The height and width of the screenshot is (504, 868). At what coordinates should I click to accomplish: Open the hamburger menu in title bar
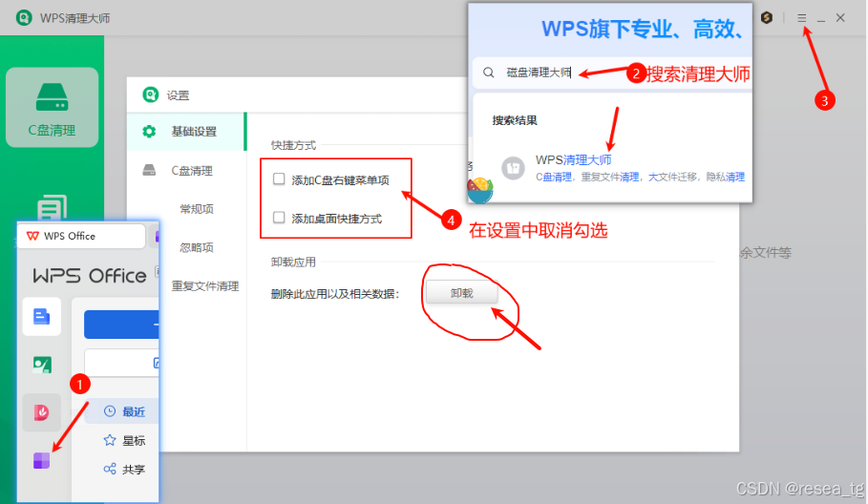coord(801,18)
